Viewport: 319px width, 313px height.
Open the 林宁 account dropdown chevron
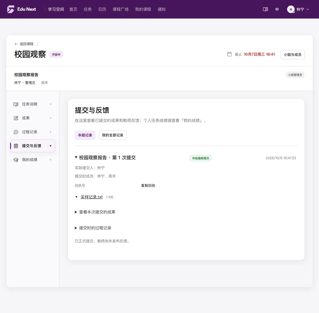point(308,9)
